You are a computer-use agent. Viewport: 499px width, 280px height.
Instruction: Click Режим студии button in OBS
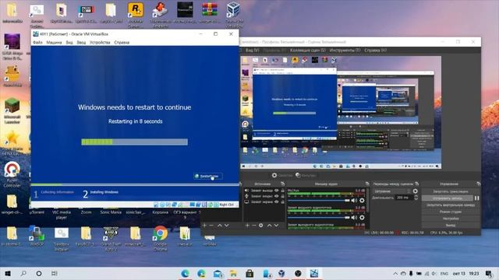[451, 212]
